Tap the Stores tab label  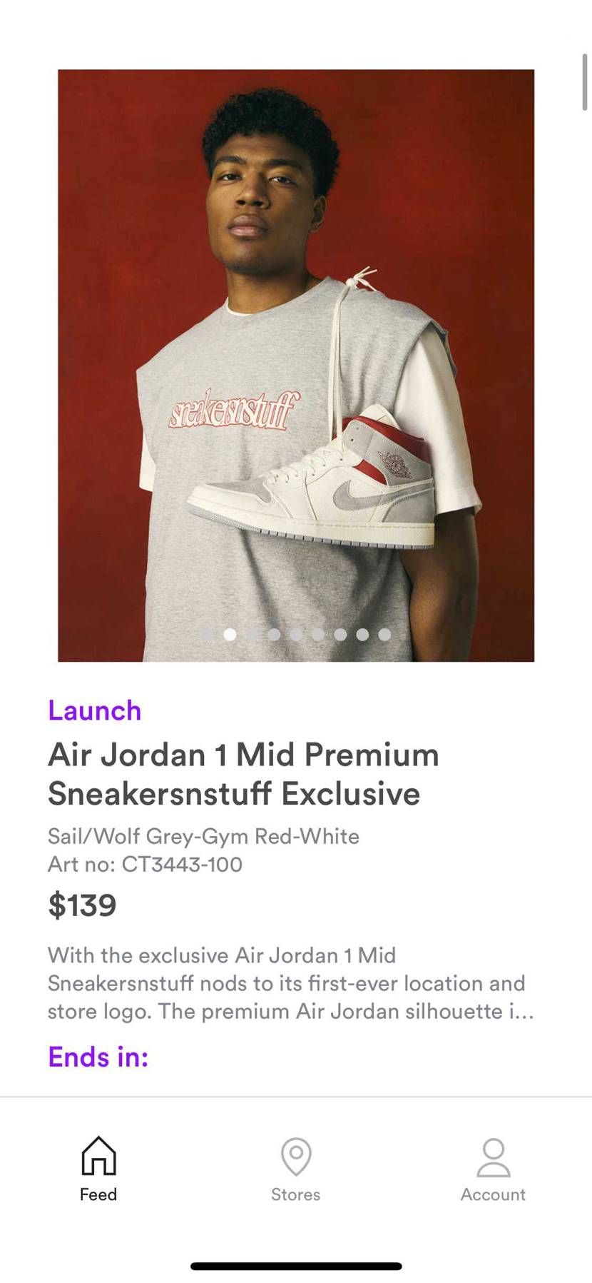coord(295,1194)
